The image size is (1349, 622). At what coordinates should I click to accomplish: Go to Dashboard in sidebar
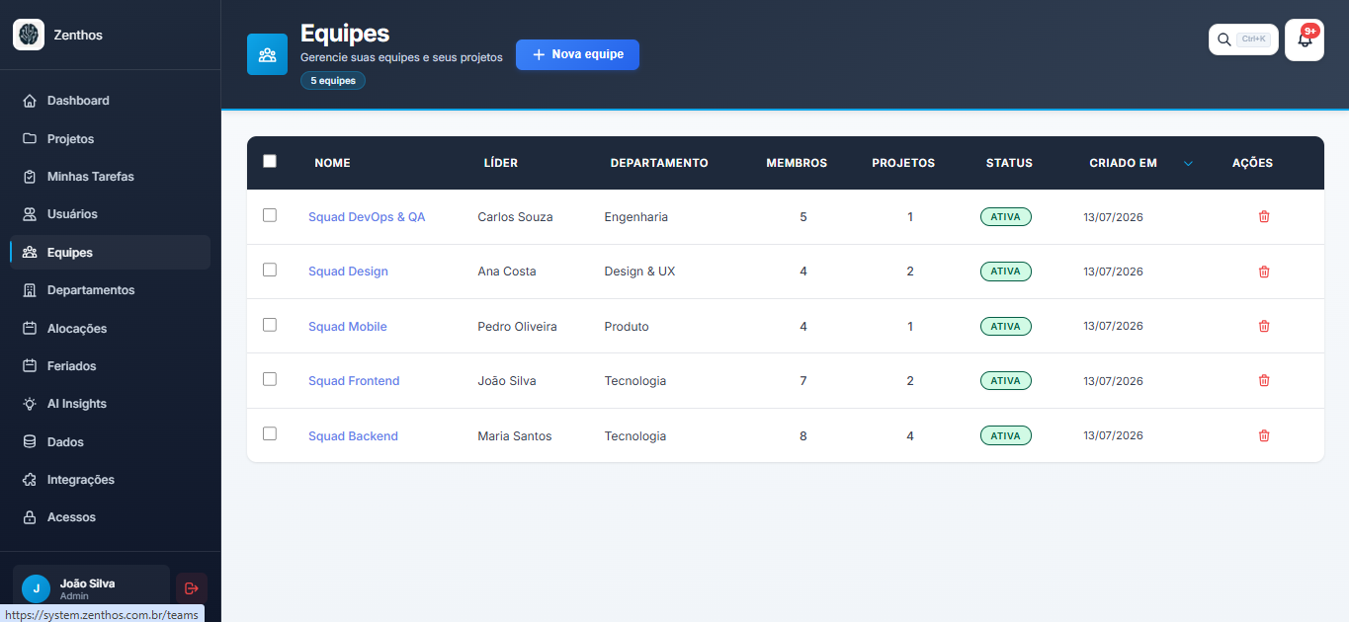tap(110, 101)
